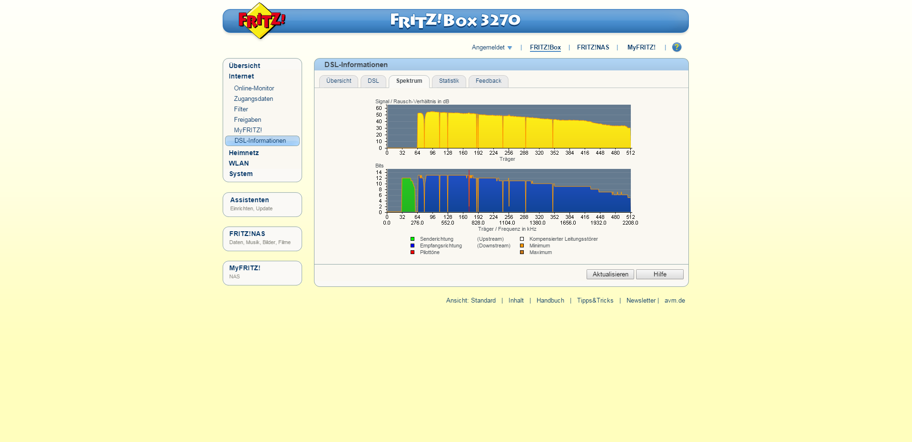Image resolution: width=912 pixels, height=442 pixels.
Task: Switch to the Übersicht tab
Action: tap(339, 81)
